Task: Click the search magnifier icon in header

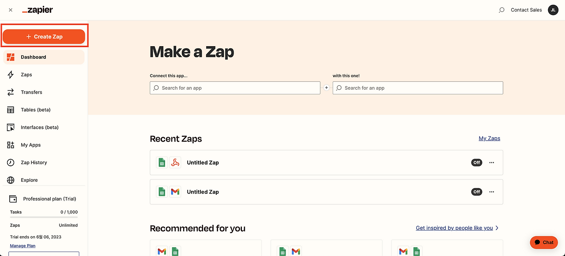Action: pyautogui.click(x=501, y=10)
